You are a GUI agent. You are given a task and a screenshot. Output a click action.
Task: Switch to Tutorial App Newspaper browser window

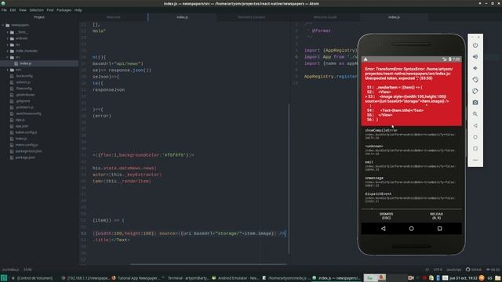tap(136, 278)
